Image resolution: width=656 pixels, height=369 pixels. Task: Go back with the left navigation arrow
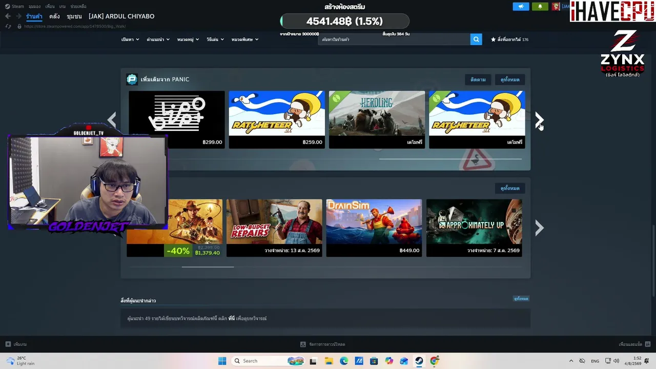coord(8,16)
